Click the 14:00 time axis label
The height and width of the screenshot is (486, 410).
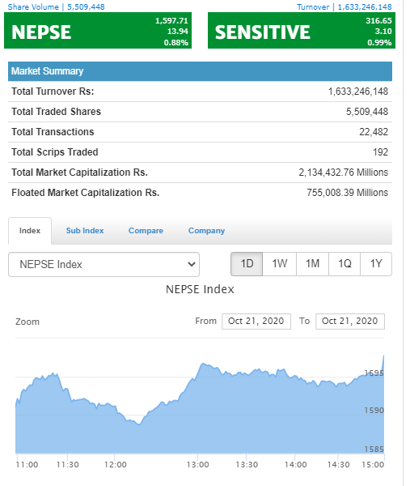click(x=295, y=465)
